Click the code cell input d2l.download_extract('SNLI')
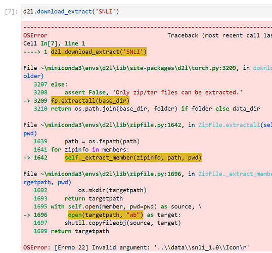The image size is (272, 253). (147, 12)
